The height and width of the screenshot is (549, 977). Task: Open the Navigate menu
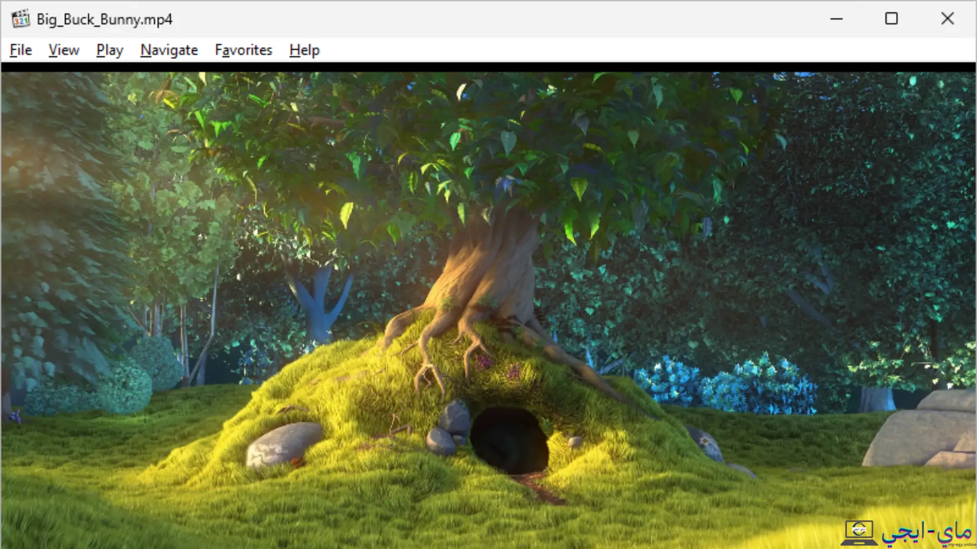[x=169, y=50]
